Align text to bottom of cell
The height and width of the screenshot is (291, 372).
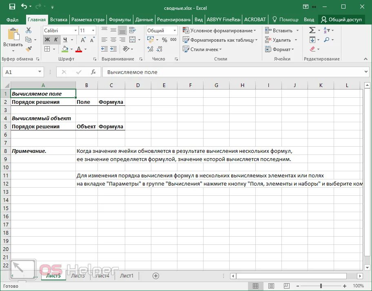122,30
